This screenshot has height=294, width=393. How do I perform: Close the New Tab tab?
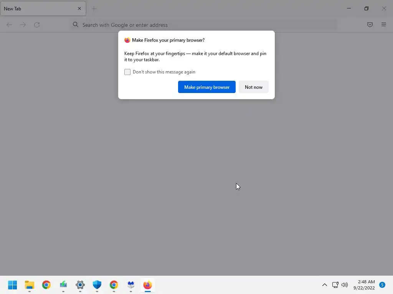click(x=79, y=8)
